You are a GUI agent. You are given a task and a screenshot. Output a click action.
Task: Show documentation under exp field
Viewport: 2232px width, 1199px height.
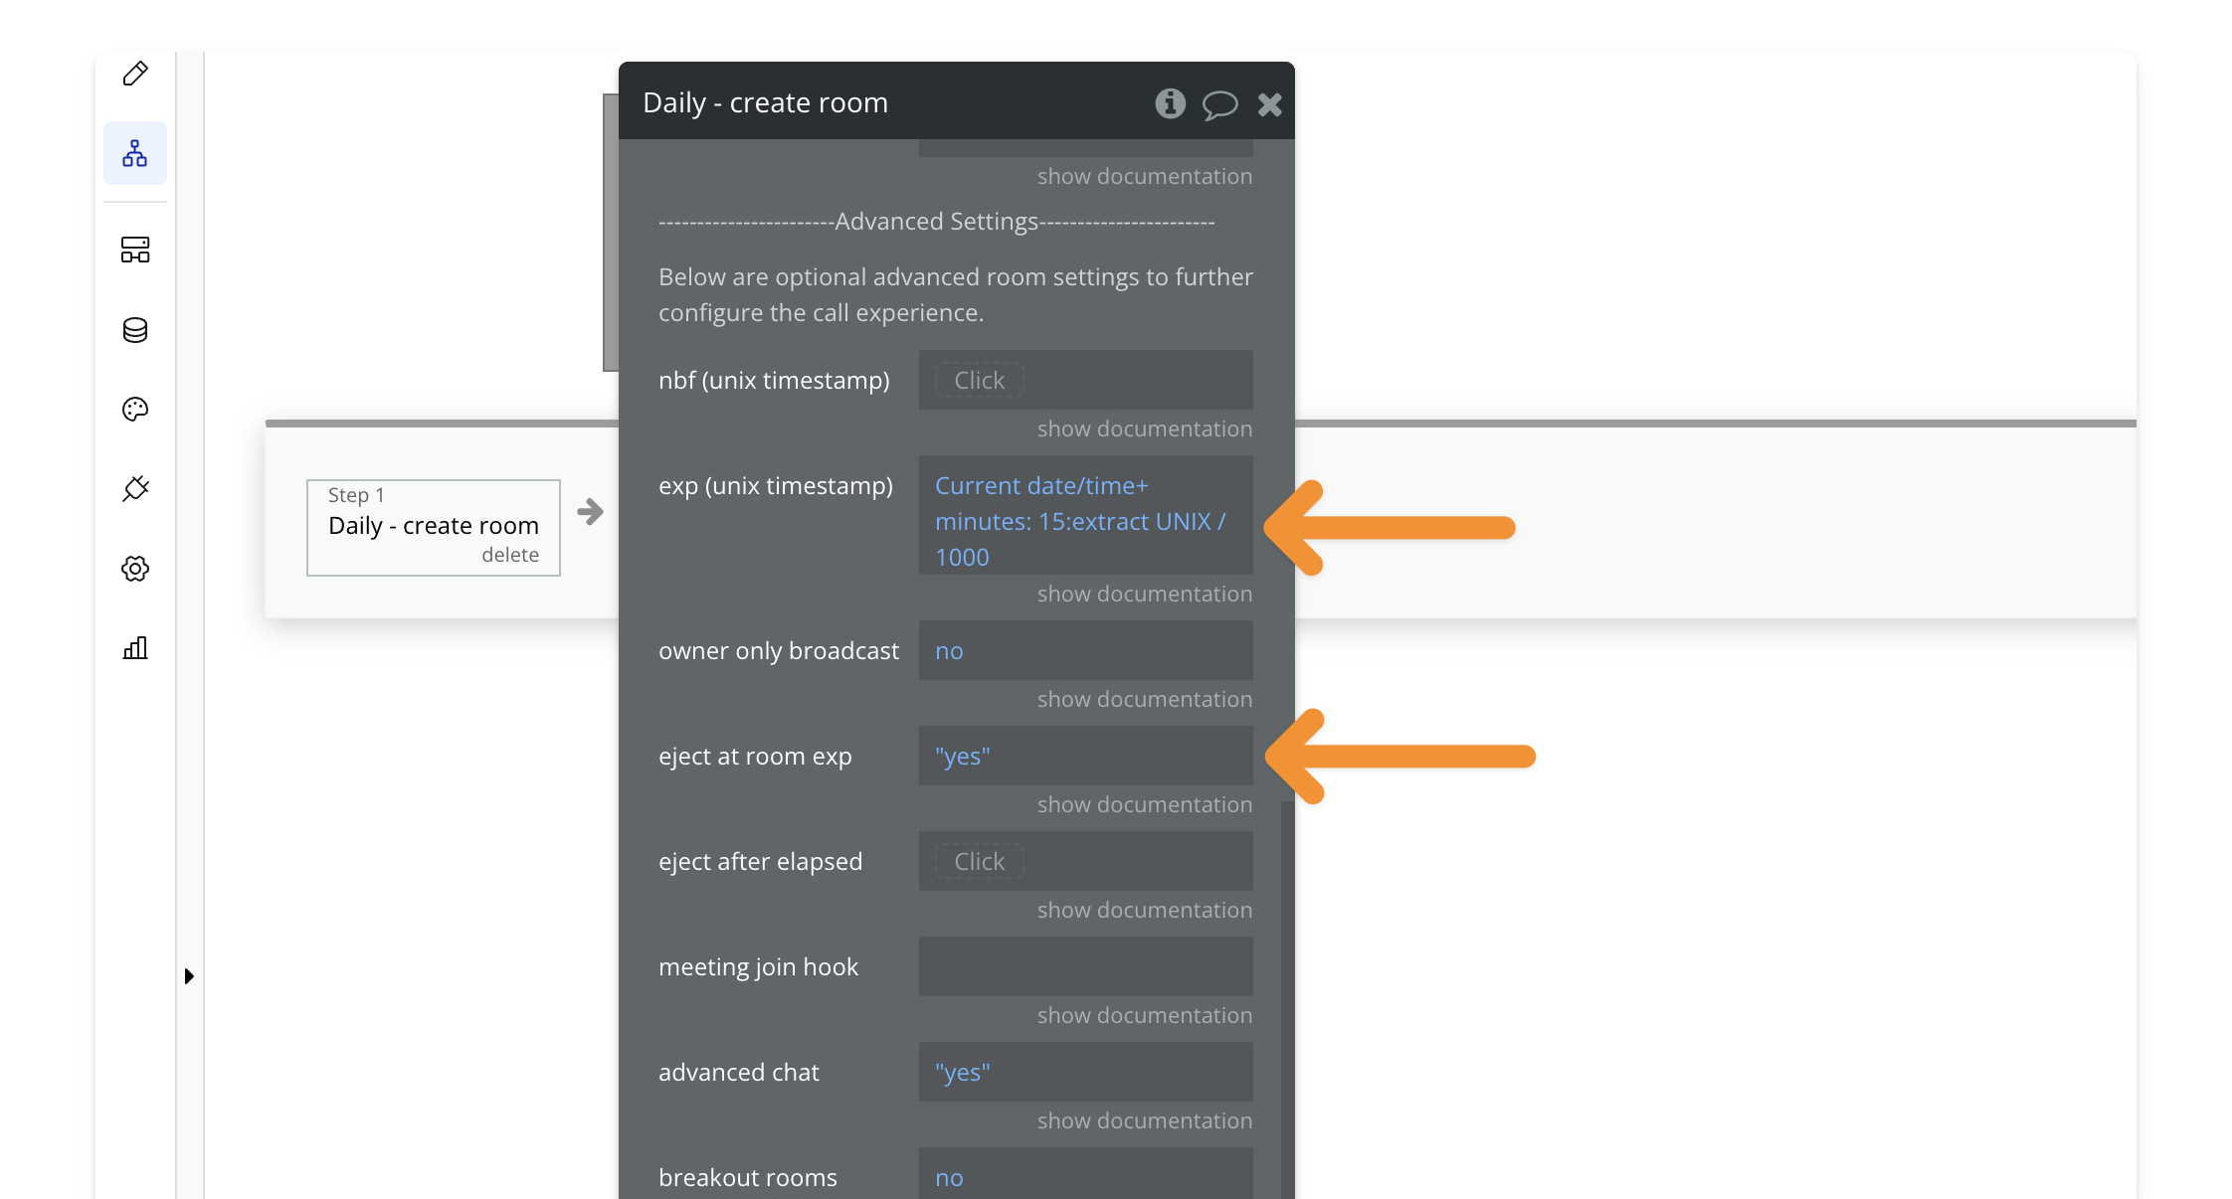[1145, 595]
